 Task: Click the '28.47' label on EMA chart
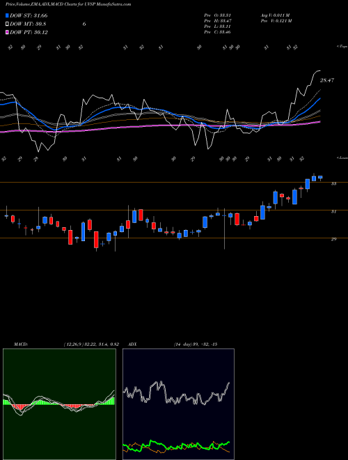tap(327, 80)
